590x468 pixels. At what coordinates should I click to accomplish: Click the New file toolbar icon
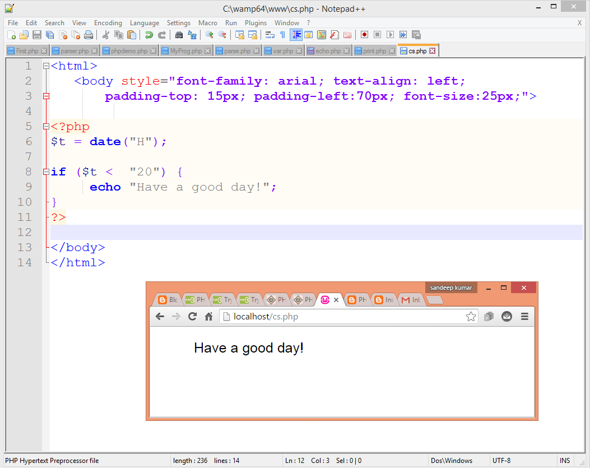(11, 35)
